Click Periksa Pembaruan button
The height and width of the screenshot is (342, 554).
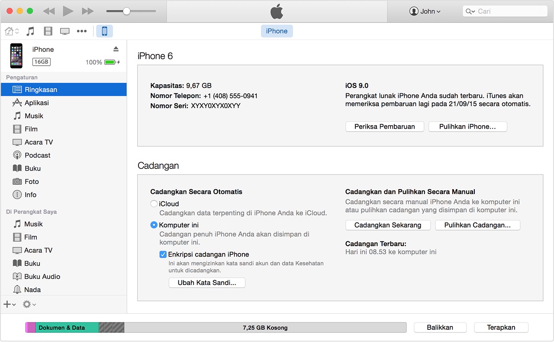tap(385, 127)
